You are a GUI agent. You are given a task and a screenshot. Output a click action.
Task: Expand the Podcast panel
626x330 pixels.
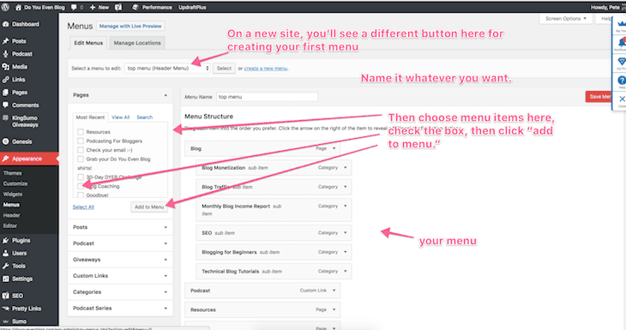click(120, 243)
